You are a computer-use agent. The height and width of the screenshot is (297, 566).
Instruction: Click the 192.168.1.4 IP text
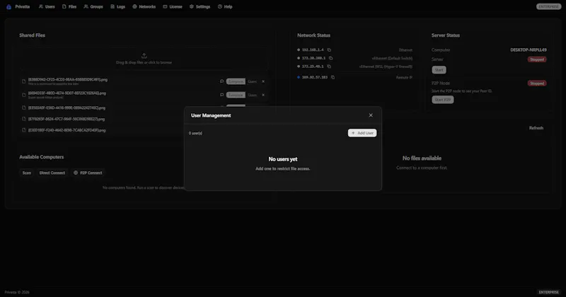click(x=313, y=49)
